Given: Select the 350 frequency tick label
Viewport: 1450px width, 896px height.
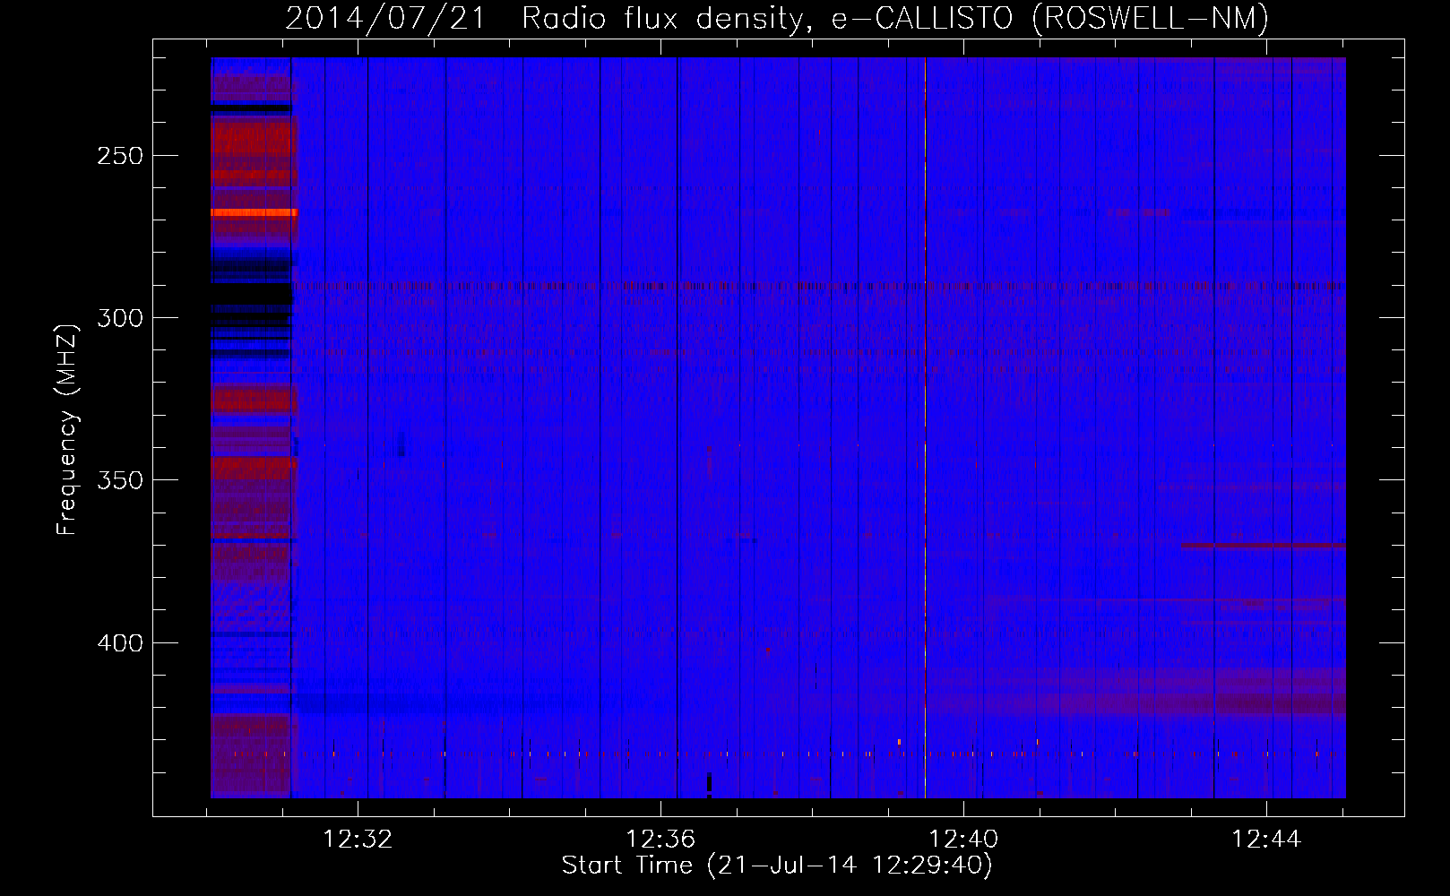Looking at the screenshot, I should coord(120,480).
